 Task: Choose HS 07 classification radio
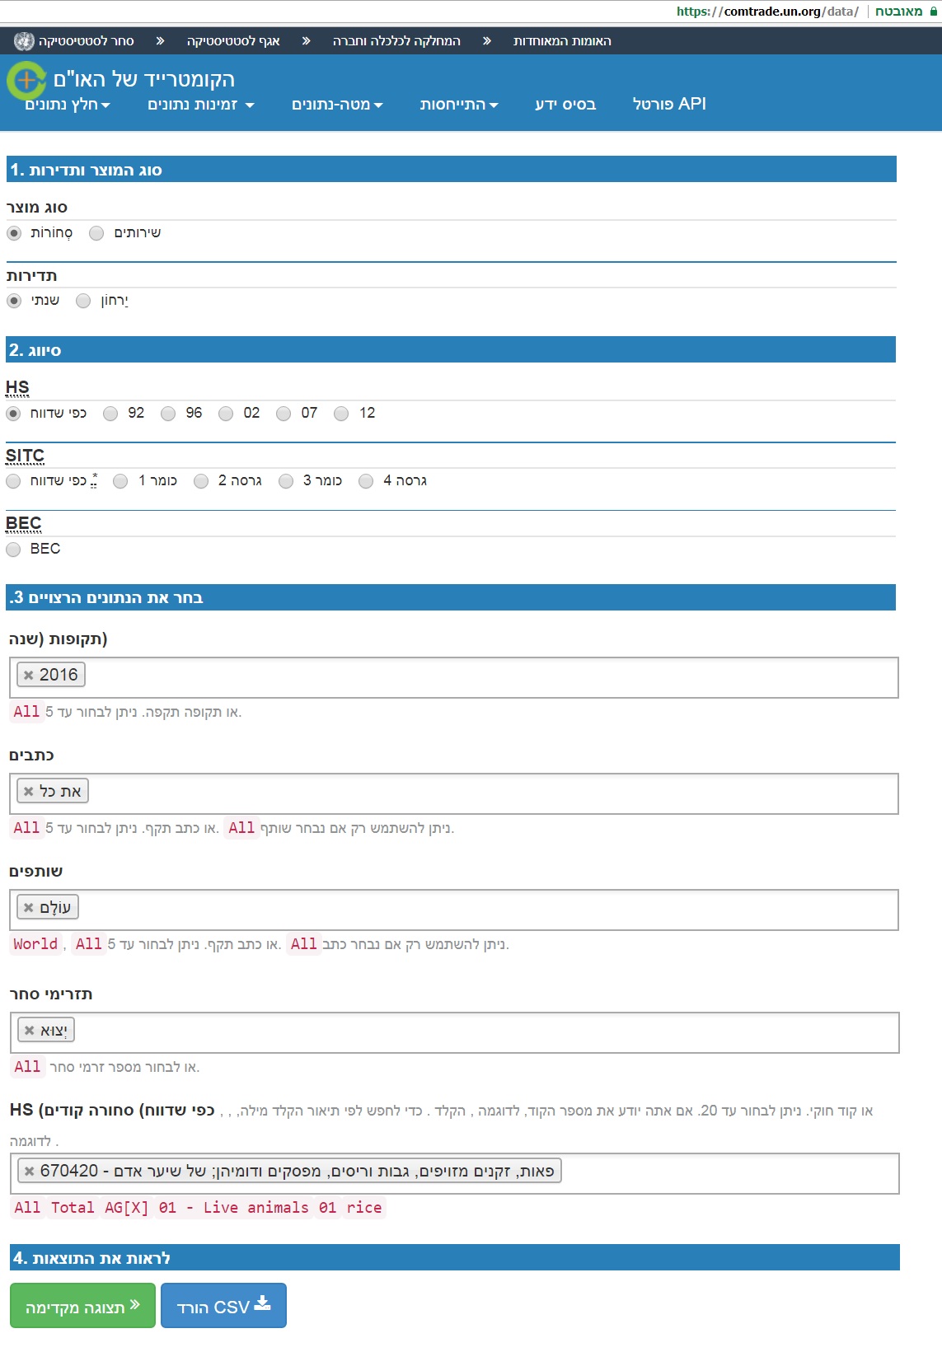[284, 414]
